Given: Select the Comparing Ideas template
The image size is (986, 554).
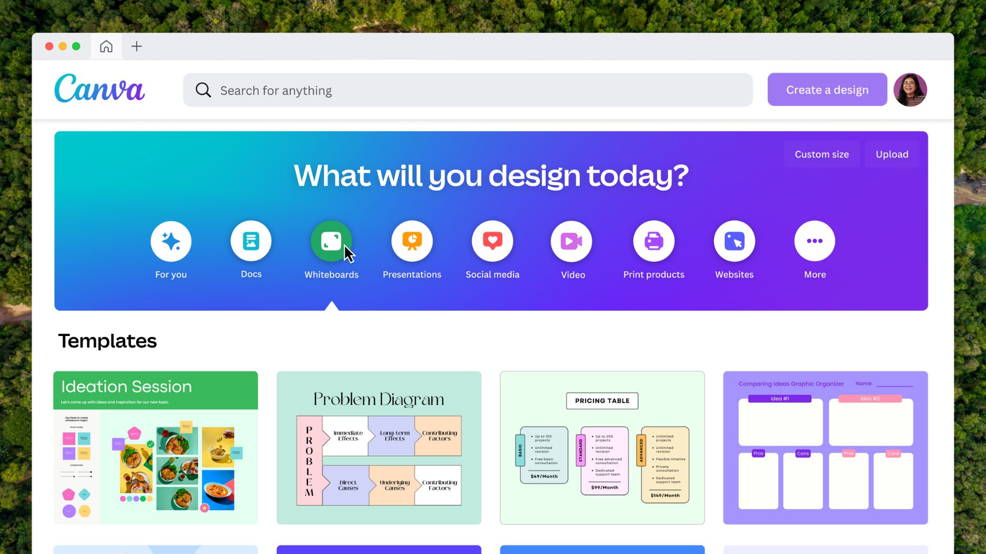Looking at the screenshot, I should [825, 447].
